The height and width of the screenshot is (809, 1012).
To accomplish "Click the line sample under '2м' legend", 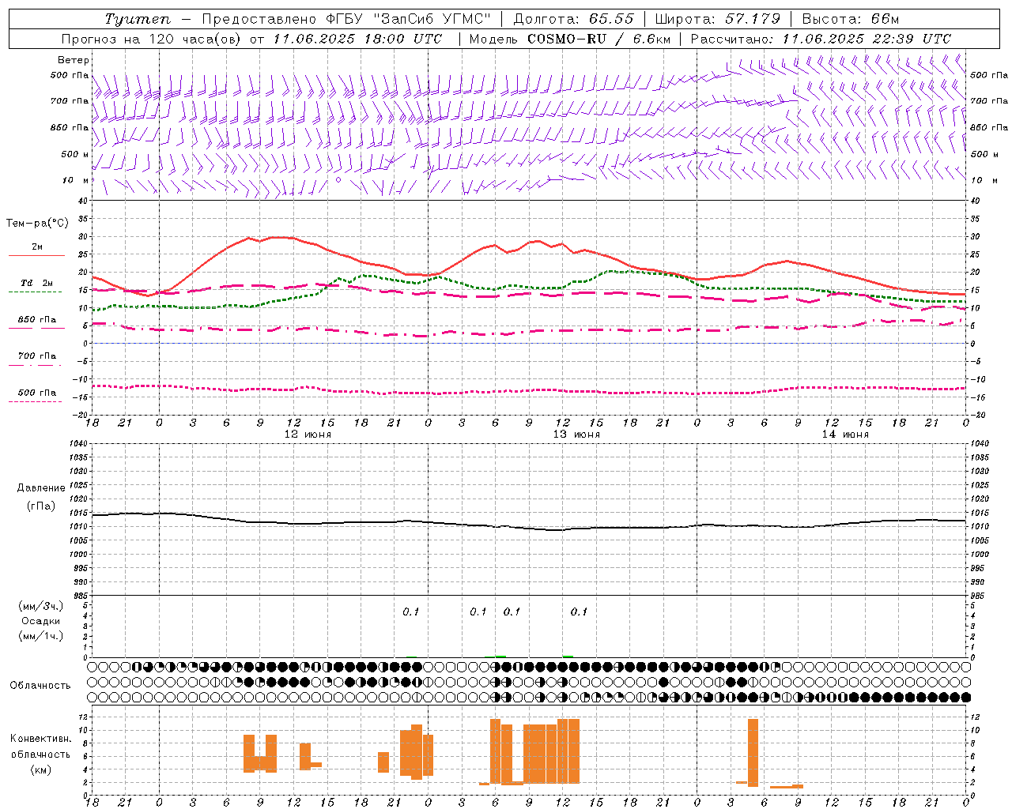I will click(x=36, y=256).
